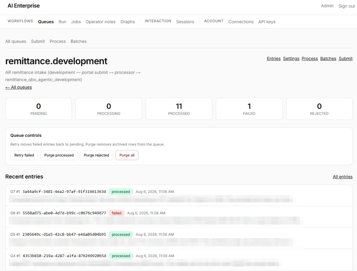The image size is (357, 271).
Task: Click the Admin link in the header
Action: (327, 6)
